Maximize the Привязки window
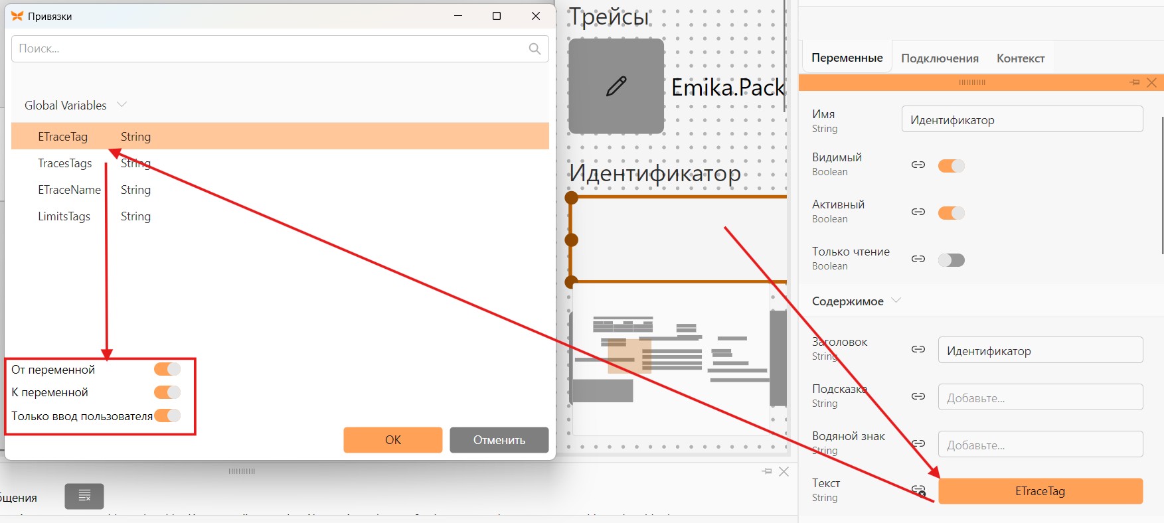This screenshot has width=1164, height=523. coord(497,16)
